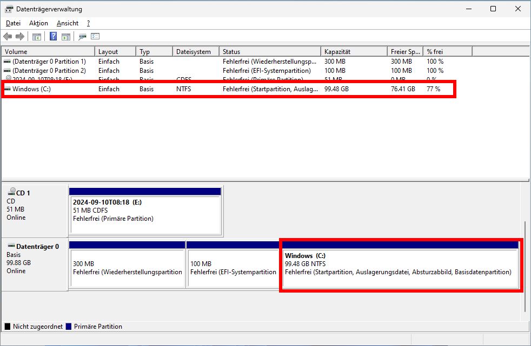The width and height of the screenshot is (531, 346).
Task: Click the Forward navigation arrow
Action: 19,36
